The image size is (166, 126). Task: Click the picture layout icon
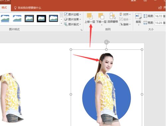[x=66, y=24]
